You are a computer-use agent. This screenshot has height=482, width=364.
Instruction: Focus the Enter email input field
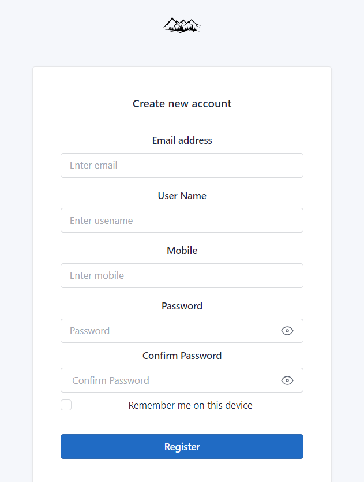(x=182, y=165)
